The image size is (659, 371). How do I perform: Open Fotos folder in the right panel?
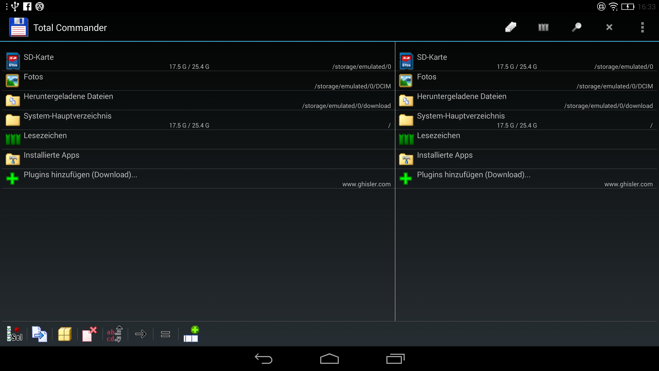coord(526,81)
